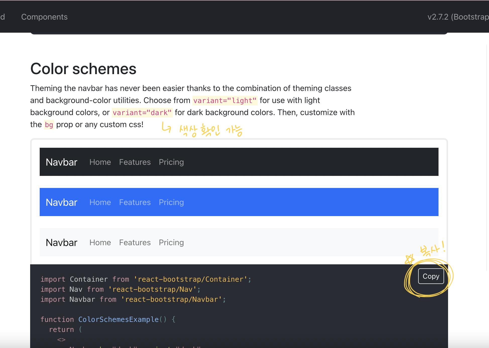Click the bg prop code token
Screen dimensions: 489x348
coord(49,124)
